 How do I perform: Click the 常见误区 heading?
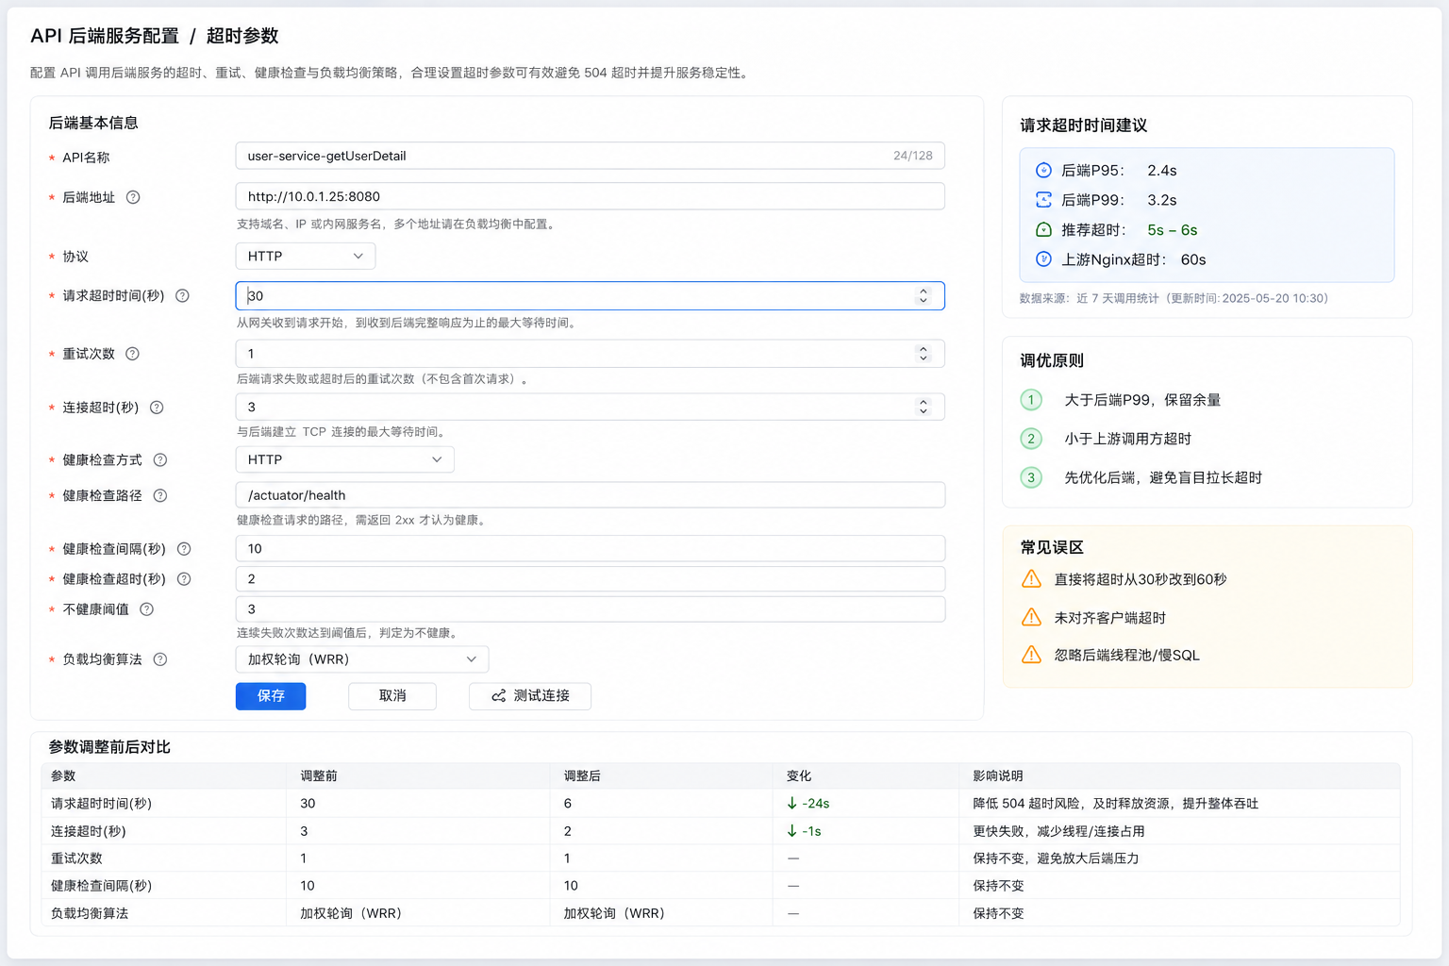pyautogui.click(x=1052, y=547)
